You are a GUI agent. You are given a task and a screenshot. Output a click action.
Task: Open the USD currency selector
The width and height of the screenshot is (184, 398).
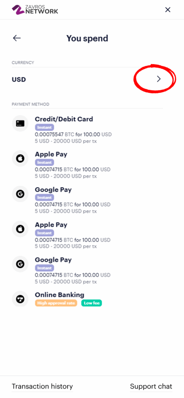(87, 79)
